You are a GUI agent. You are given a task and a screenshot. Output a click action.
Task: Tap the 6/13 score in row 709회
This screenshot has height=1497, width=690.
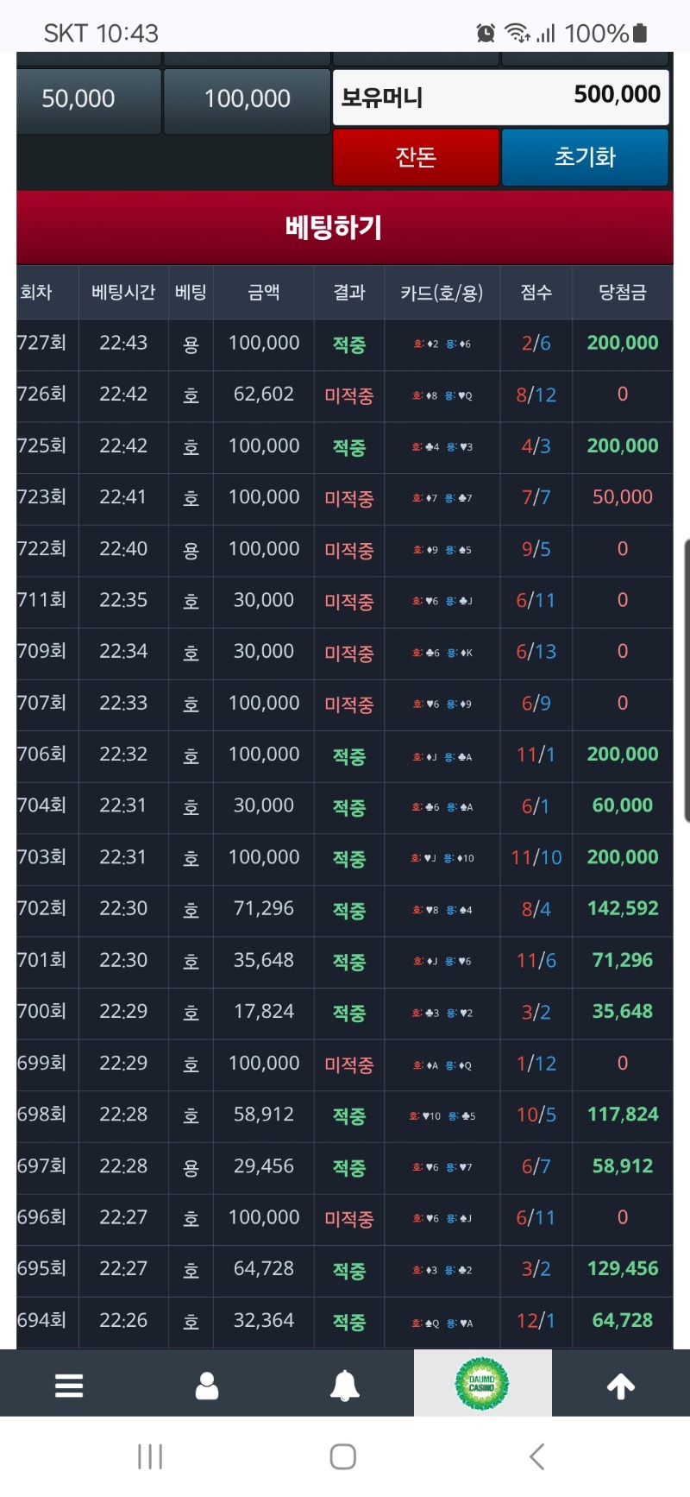click(x=536, y=652)
